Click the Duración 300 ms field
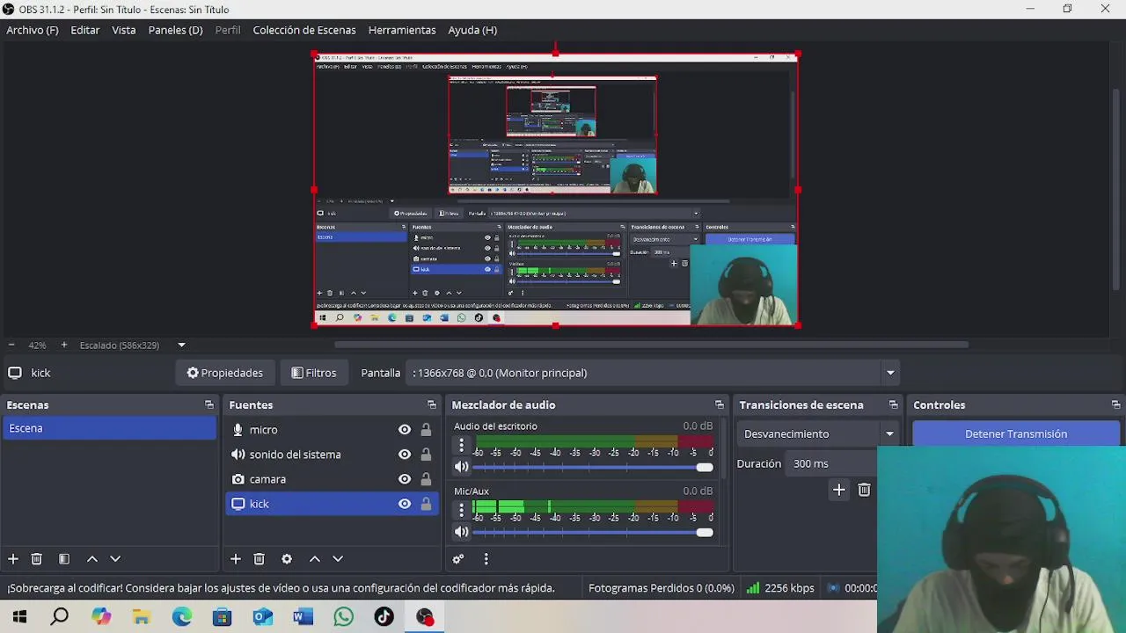Screen dimensions: 1126x633 click(x=831, y=463)
